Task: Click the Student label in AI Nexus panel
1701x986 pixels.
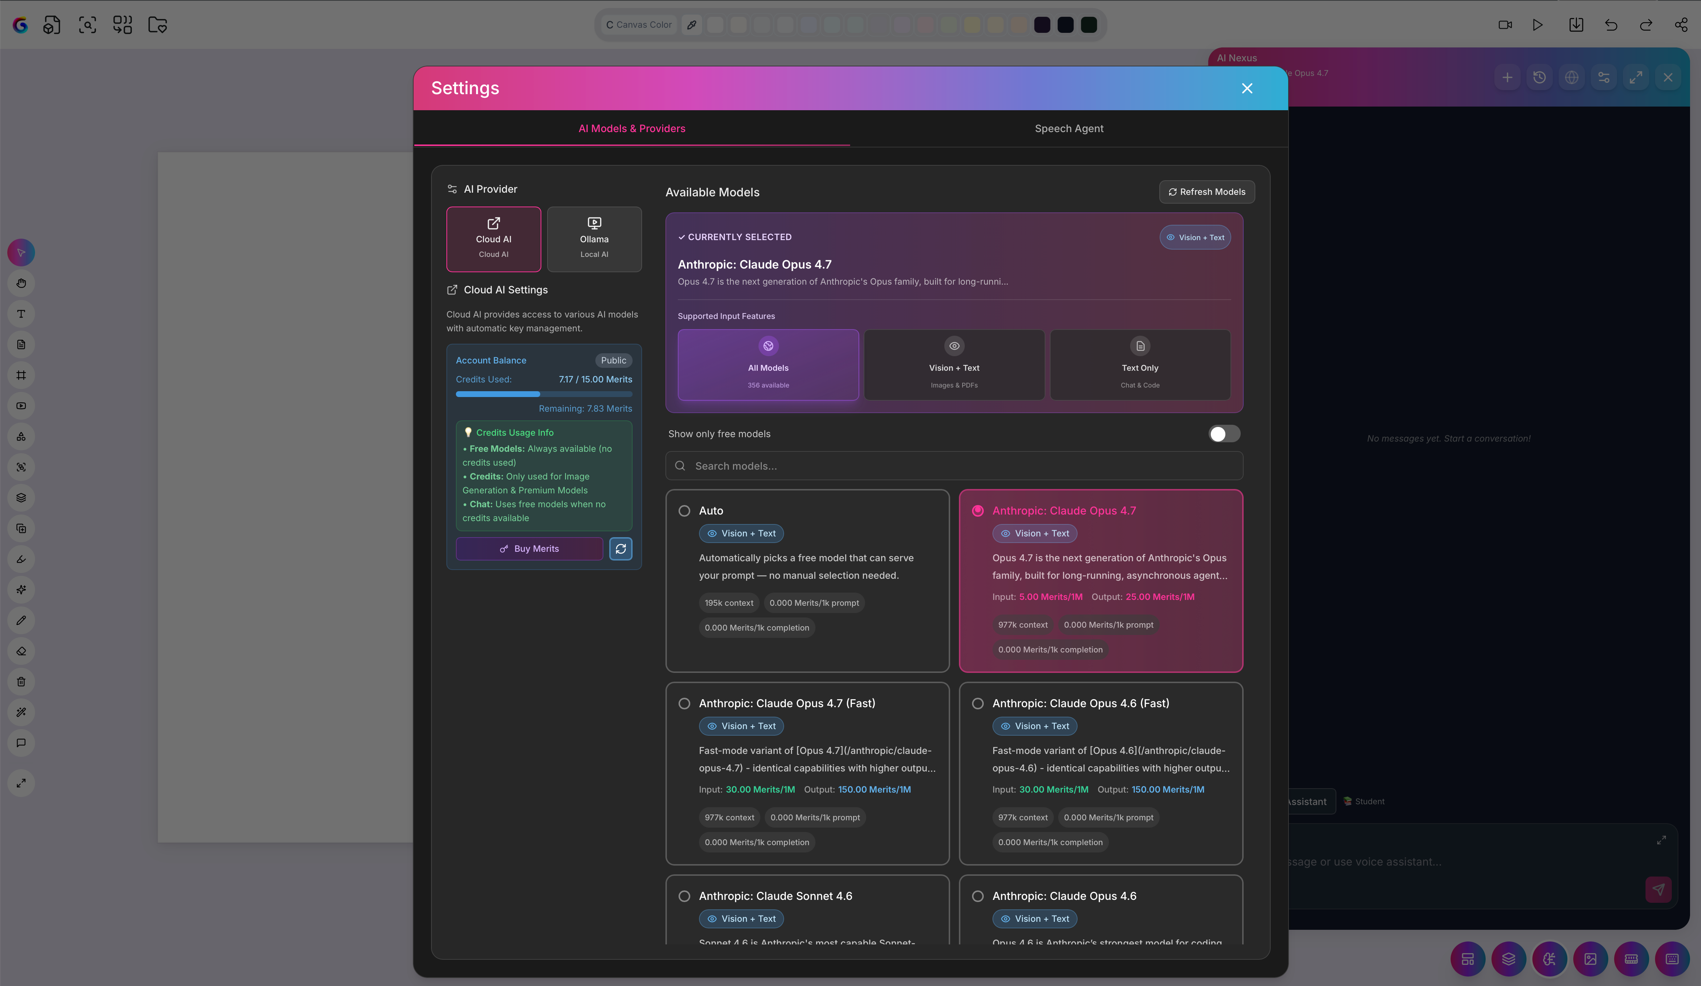Action: click(1363, 802)
